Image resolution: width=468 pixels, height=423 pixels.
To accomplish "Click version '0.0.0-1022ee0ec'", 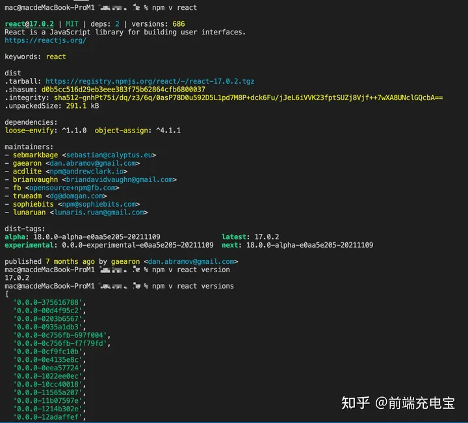I will pyautogui.click(x=47, y=376).
